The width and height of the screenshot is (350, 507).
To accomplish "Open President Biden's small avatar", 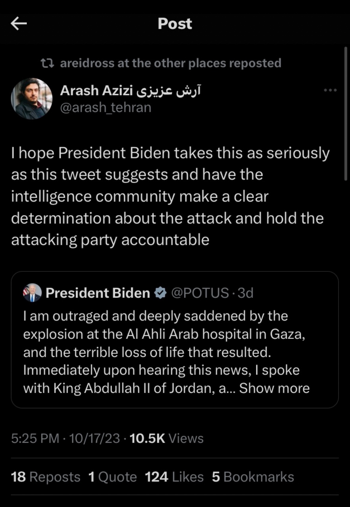I will [32, 293].
